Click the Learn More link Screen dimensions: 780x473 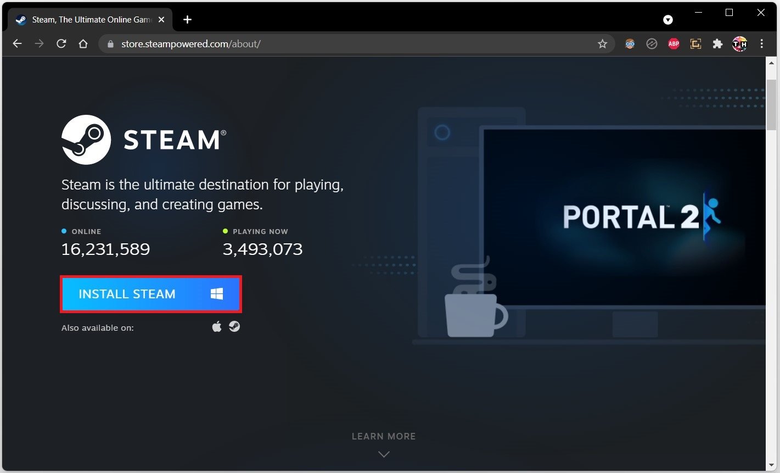(384, 436)
